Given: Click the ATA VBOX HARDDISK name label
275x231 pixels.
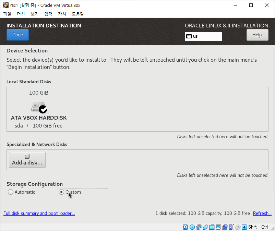Looking at the screenshot, I should click(x=39, y=118).
